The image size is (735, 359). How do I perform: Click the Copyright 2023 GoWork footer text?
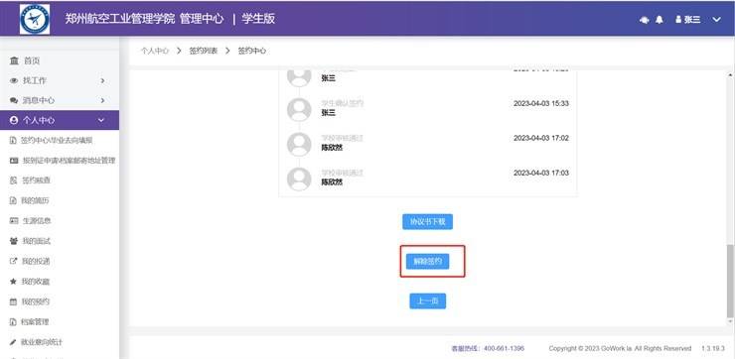point(620,349)
